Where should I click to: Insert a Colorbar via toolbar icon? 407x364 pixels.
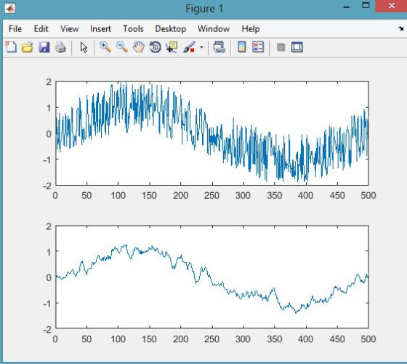pyautogui.click(x=241, y=47)
